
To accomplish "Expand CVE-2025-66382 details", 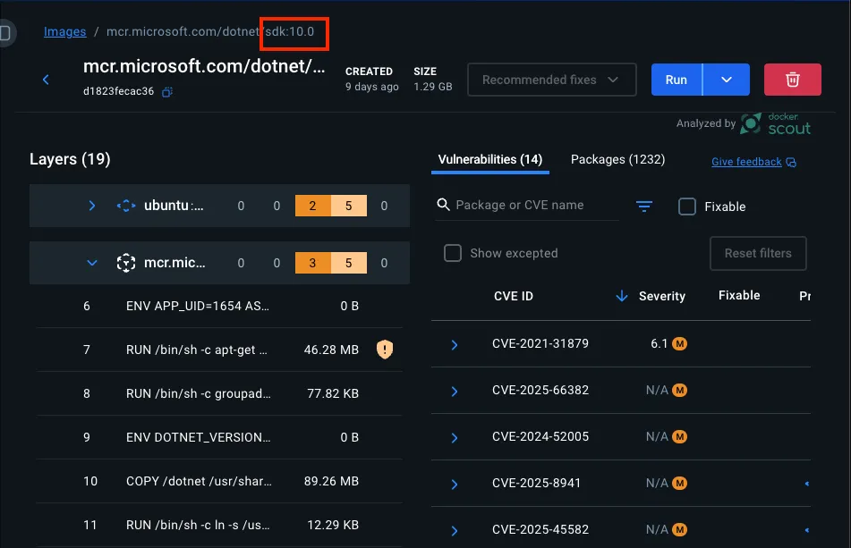I will pos(455,392).
